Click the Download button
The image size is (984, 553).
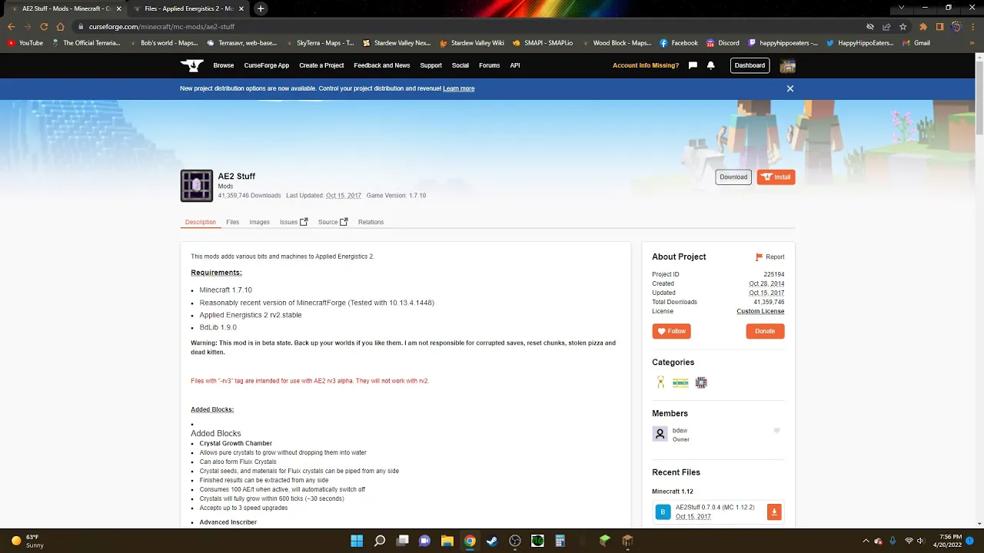733,177
